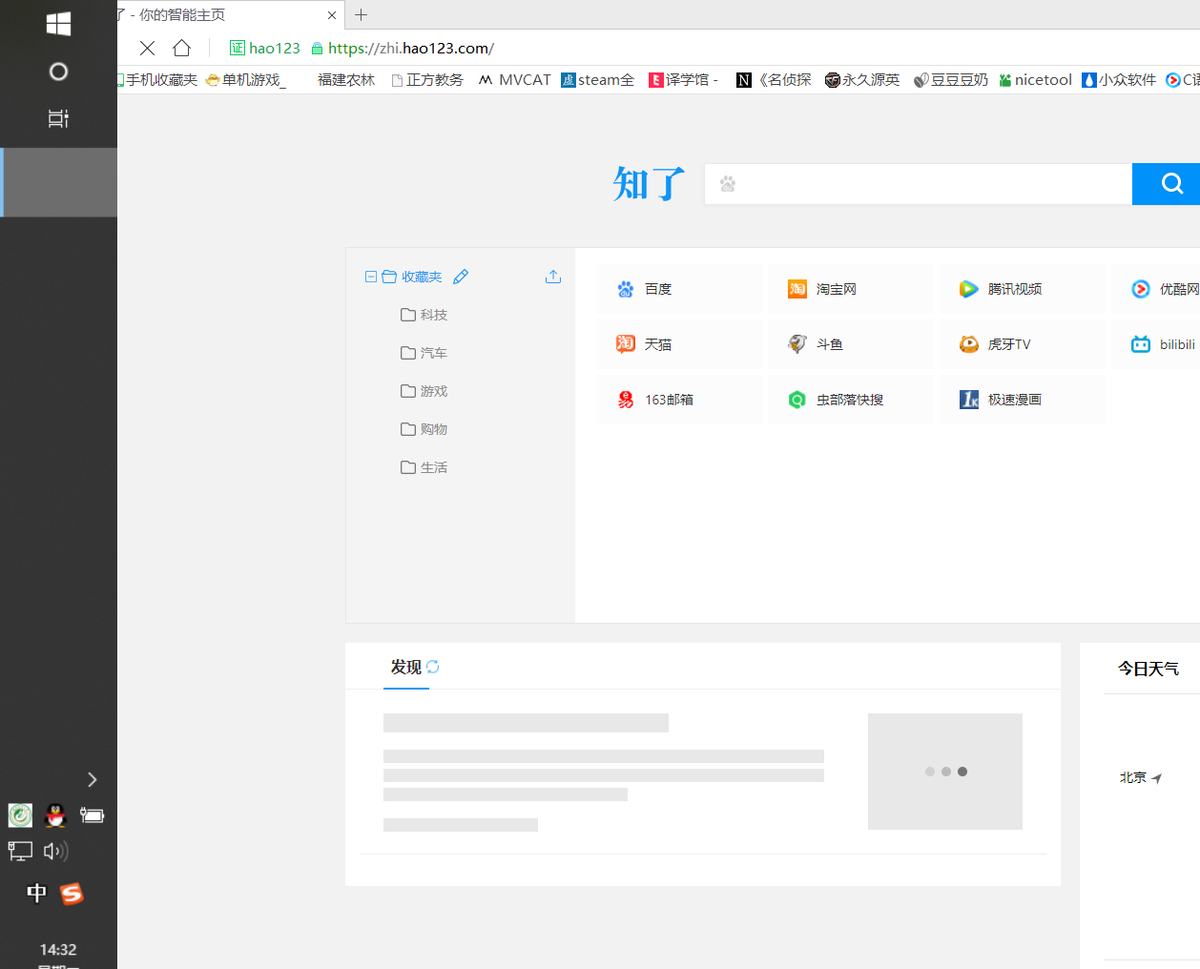Open QQ penguin tray icon

click(x=56, y=814)
